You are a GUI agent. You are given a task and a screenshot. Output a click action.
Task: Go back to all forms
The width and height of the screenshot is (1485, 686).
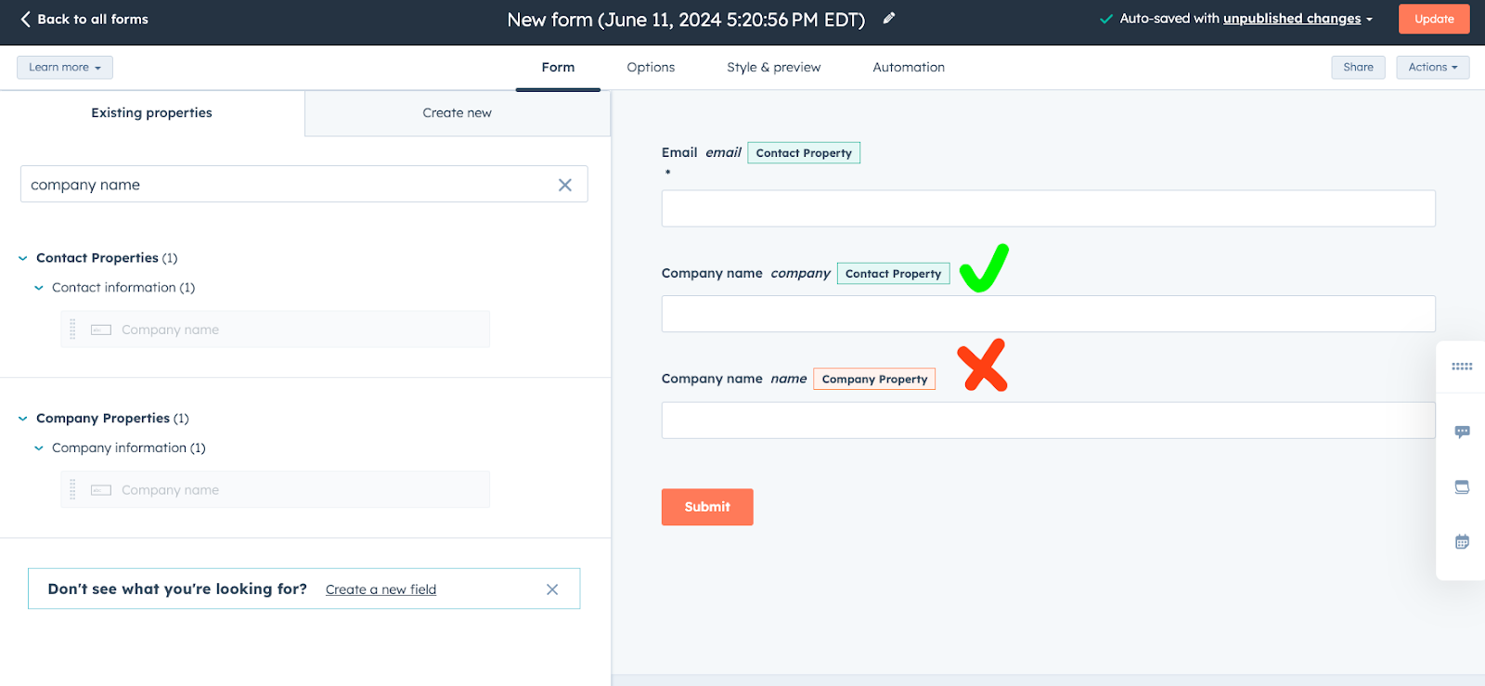pos(84,19)
